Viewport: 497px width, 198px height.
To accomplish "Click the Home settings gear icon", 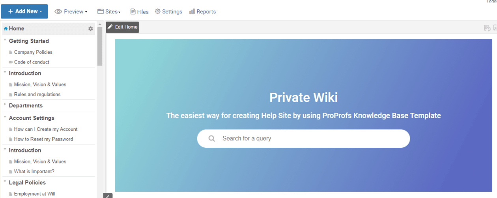I will point(91,29).
